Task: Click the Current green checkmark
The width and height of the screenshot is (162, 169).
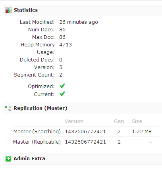Action: coord(62,94)
